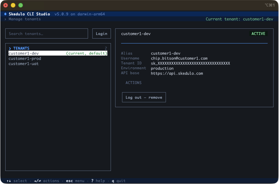Click the ACTIONS section label
Image resolution: width=279 pixels, height=184 pixels.
coord(133,83)
